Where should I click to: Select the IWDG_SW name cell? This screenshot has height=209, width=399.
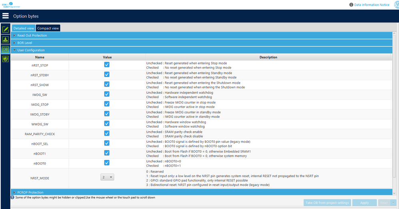click(40, 95)
